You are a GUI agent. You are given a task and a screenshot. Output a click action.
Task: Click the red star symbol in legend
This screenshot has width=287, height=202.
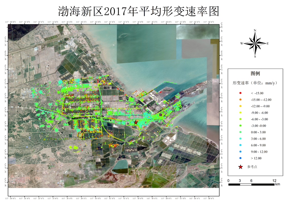[240, 166]
